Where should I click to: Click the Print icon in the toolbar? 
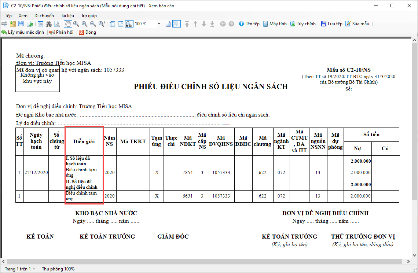tap(4, 24)
